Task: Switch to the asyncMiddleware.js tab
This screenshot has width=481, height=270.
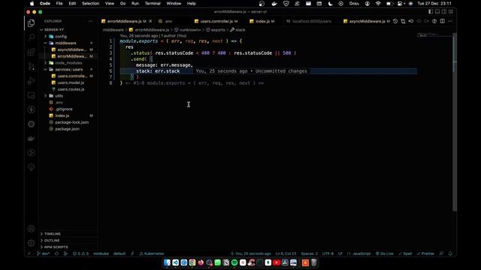Action: pyautogui.click(x=367, y=21)
